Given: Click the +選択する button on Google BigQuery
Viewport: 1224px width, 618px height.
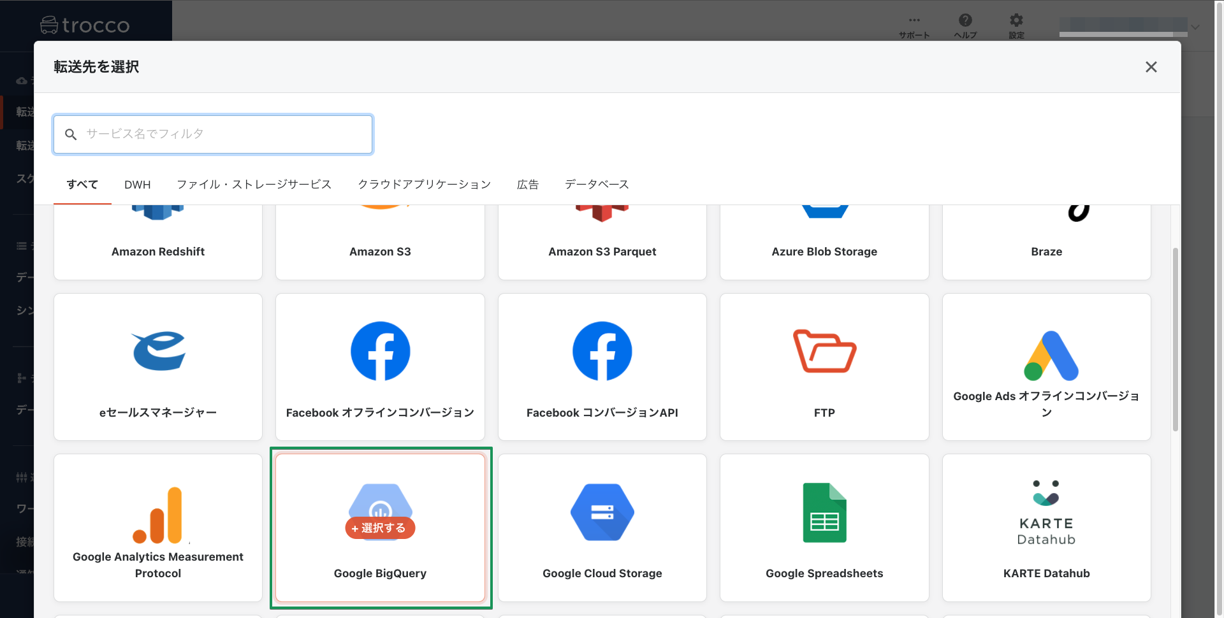Looking at the screenshot, I should 380,528.
